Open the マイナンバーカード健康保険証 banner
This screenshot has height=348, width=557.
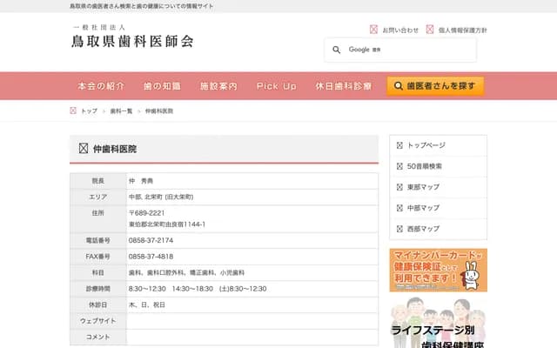coord(438,270)
